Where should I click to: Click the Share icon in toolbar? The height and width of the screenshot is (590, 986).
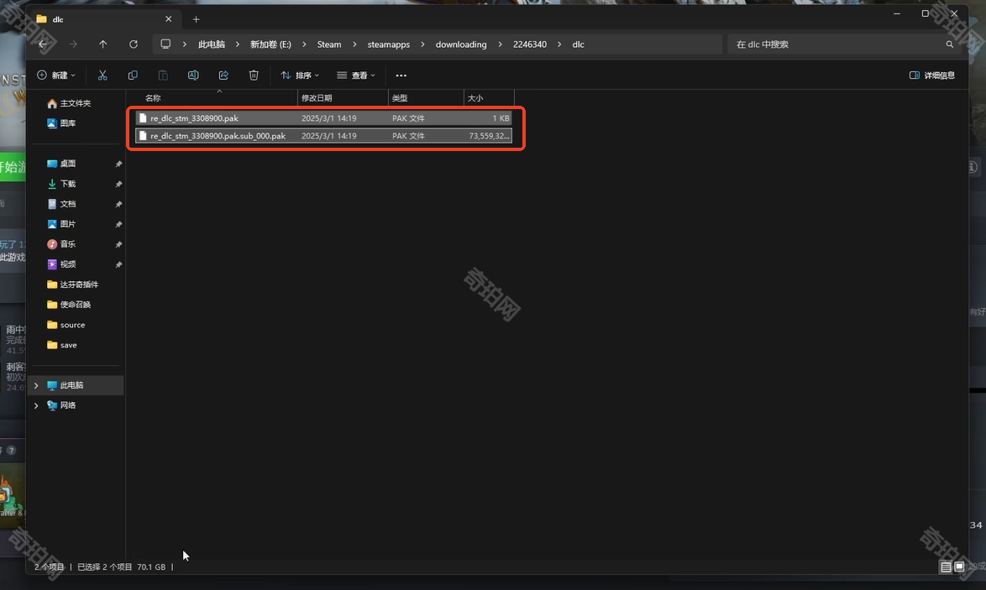223,76
